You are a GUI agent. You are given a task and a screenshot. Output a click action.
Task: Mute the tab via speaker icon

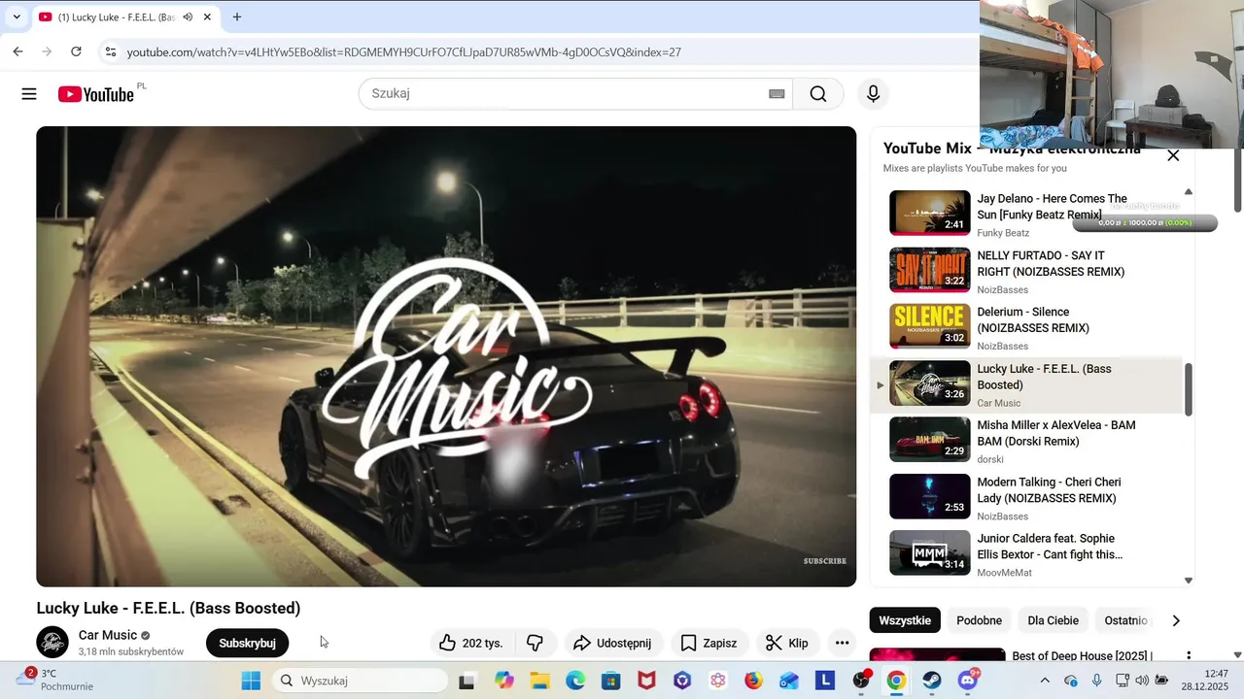(x=188, y=17)
